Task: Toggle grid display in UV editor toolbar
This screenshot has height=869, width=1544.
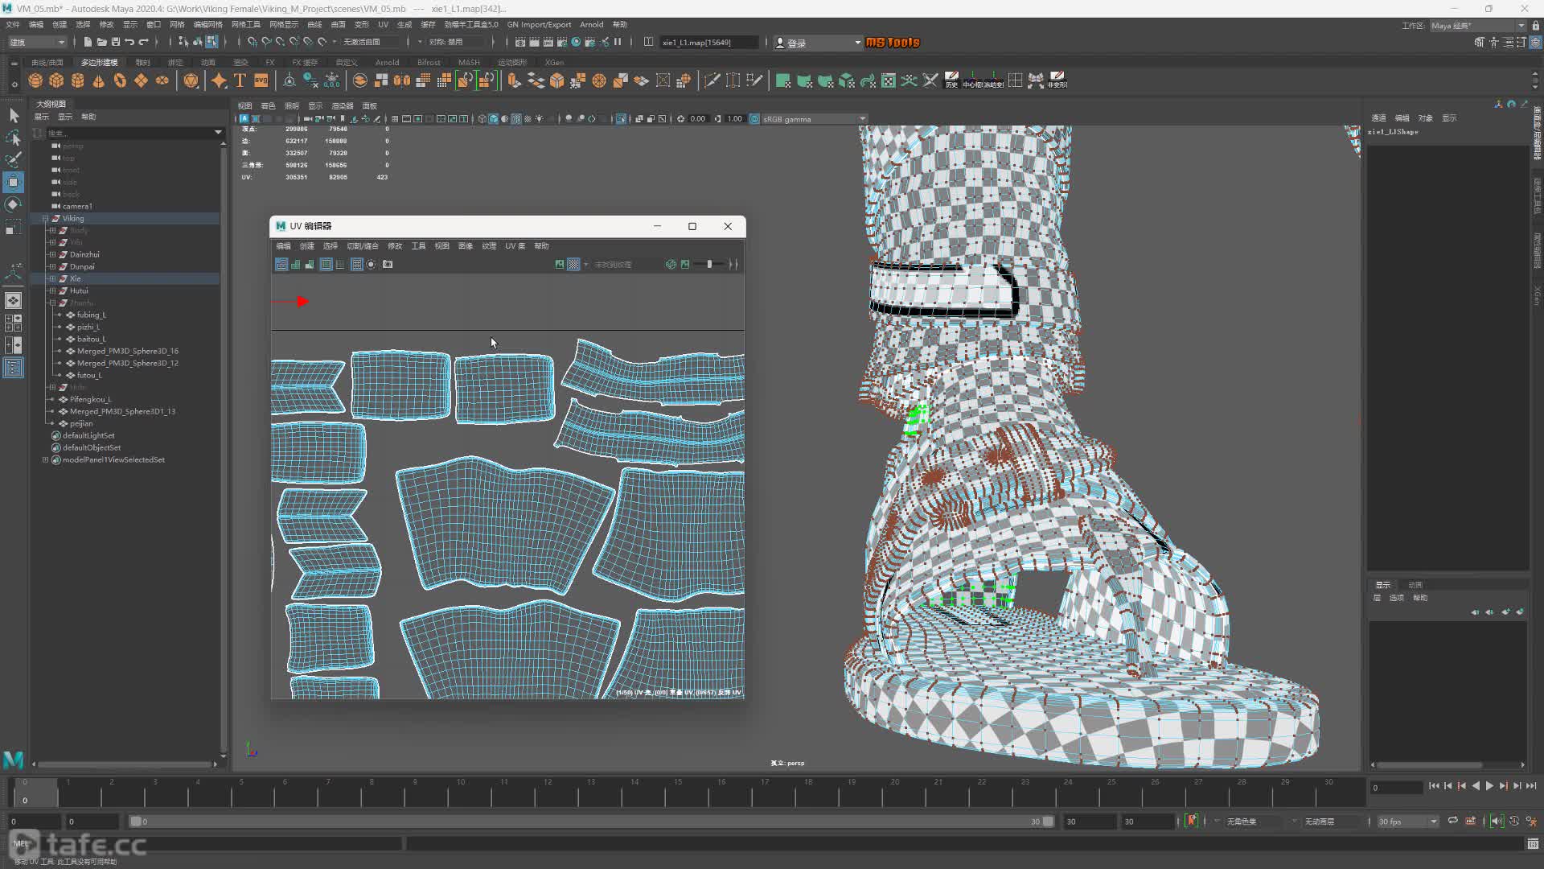Action: point(356,264)
